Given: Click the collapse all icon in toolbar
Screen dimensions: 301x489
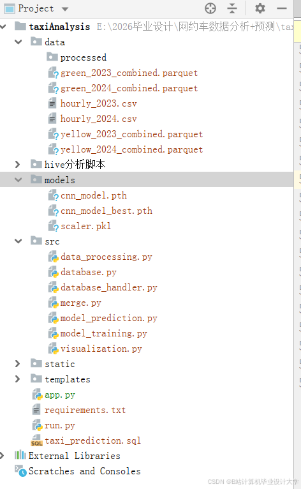Looking at the screenshot, I should (232, 8).
